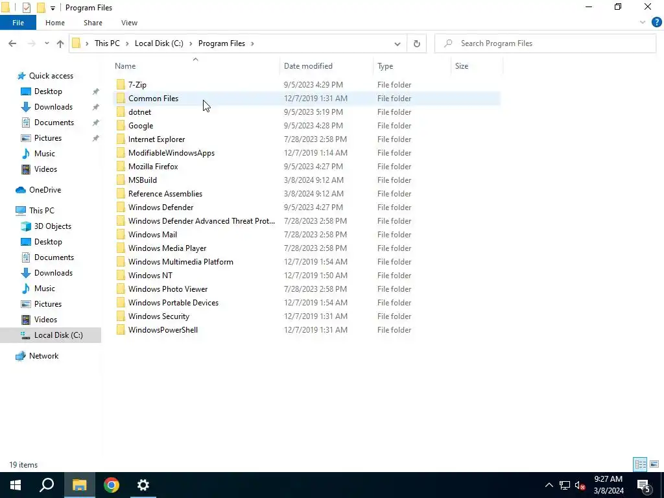Select This PC in the navigation pane
This screenshot has width=664, height=498.
(41, 211)
